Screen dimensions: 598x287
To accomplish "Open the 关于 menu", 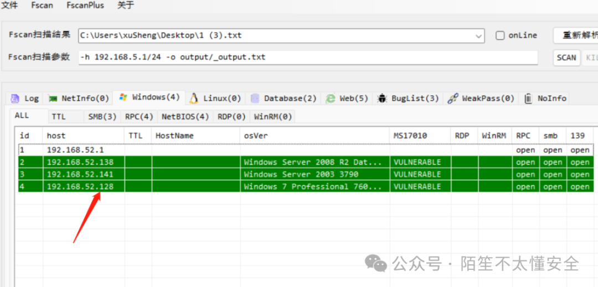I will pyautogui.click(x=126, y=6).
